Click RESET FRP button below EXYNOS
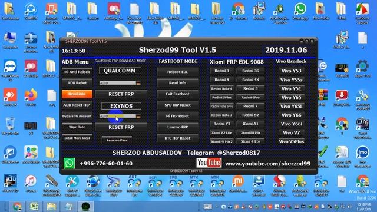The height and width of the screenshot is (212, 377). click(121, 127)
